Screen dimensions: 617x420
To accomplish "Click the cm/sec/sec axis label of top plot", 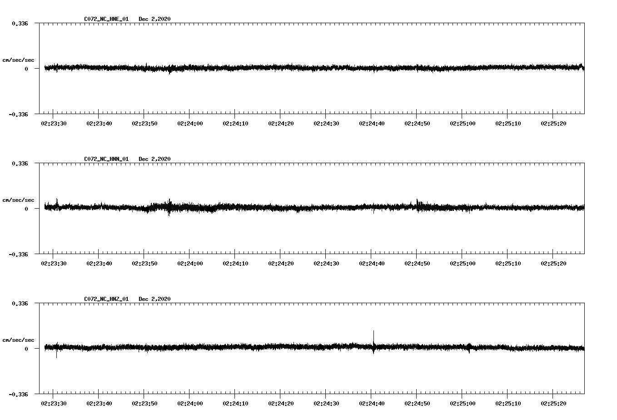I will 19,60.
